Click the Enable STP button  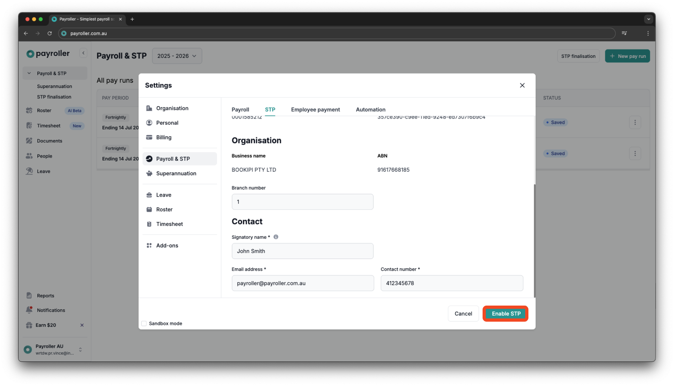pyautogui.click(x=506, y=314)
